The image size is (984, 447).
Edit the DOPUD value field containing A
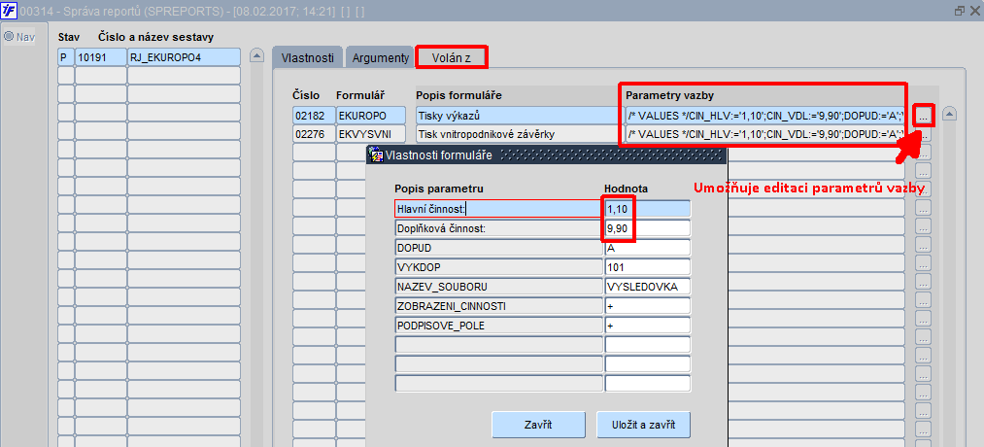[x=647, y=248]
